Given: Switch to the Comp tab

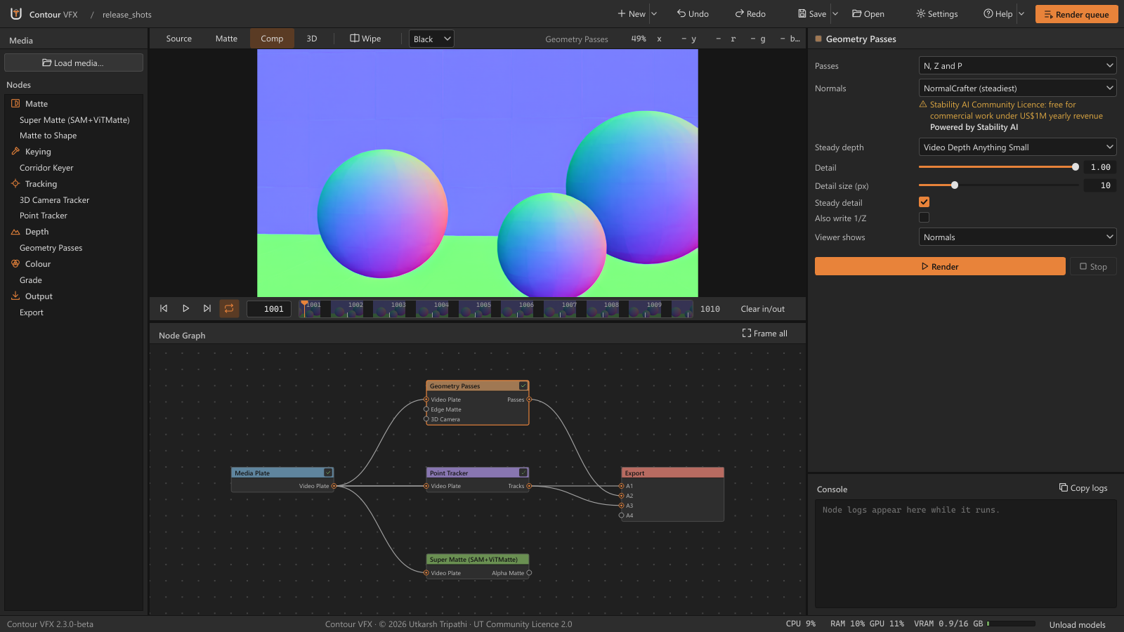Looking at the screenshot, I should (x=272, y=39).
